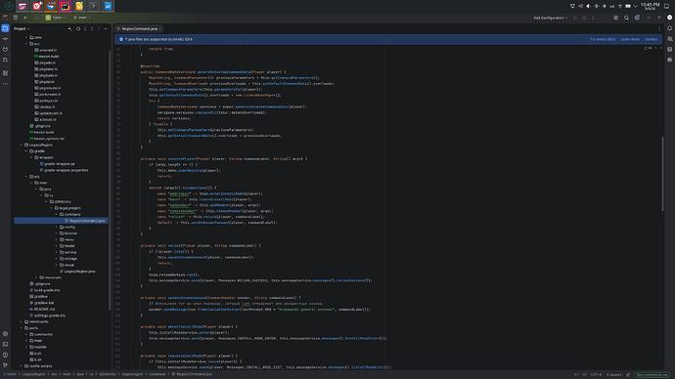Open editor tabs options menu

[x=659, y=28]
